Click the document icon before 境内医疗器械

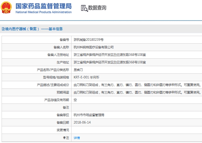[x=3, y=29]
